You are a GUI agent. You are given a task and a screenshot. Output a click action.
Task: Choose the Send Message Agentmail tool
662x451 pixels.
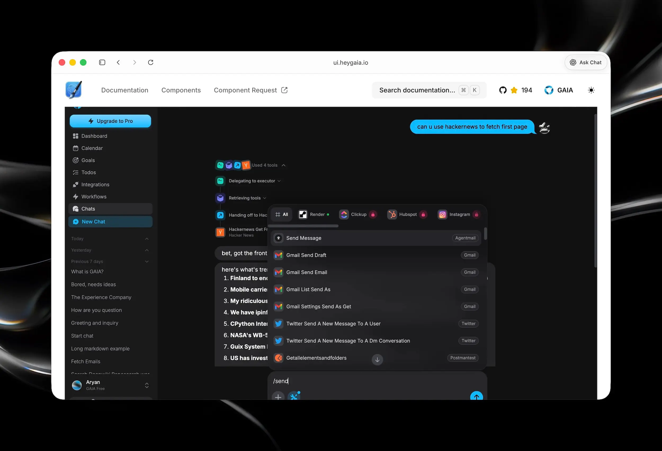(376, 238)
